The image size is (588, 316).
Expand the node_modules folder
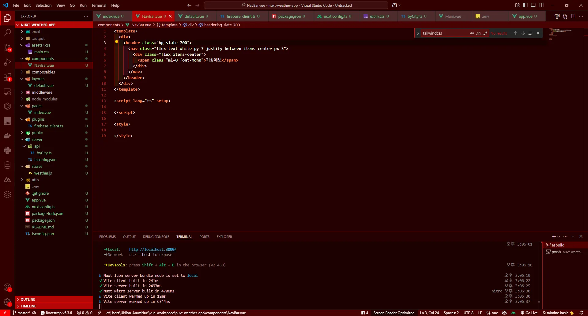click(54, 99)
